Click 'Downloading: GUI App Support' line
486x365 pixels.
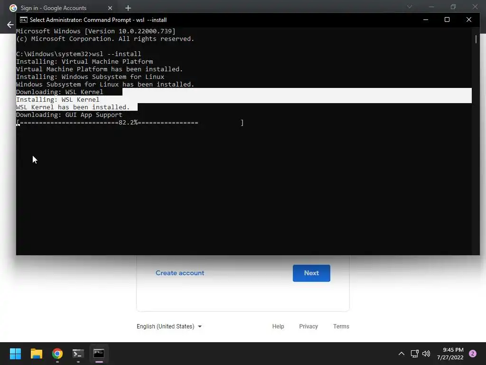coord(69,115)
